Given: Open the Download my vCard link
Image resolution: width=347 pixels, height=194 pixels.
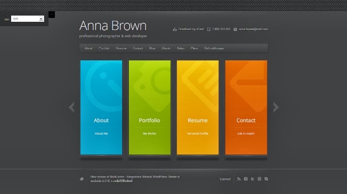Looking at the screenshot, I should [191, 29].
